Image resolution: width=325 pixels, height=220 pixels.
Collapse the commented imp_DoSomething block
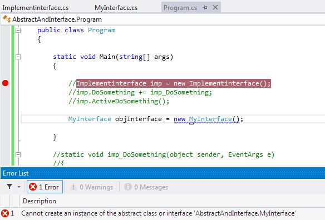(x=18, y=154)
